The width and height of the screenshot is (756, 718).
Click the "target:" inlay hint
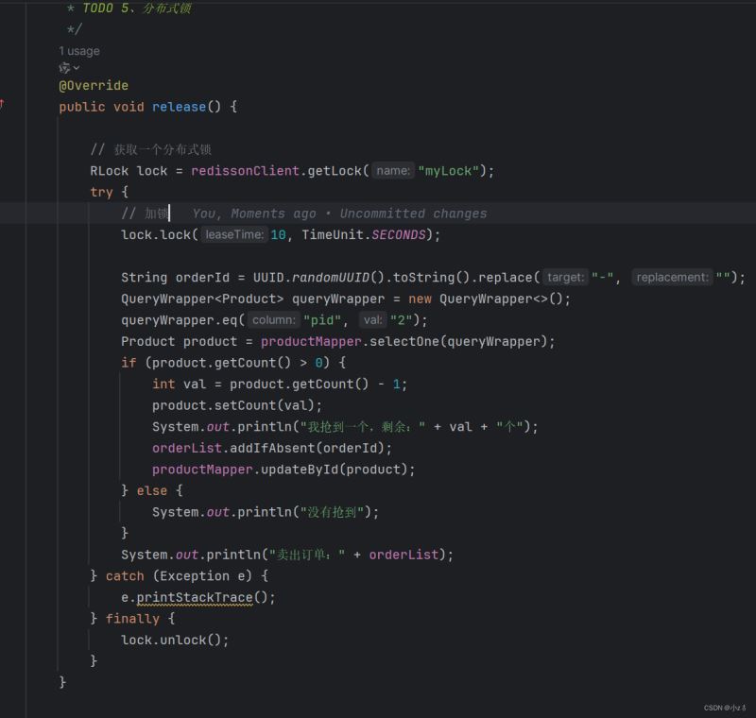[565, 278]
